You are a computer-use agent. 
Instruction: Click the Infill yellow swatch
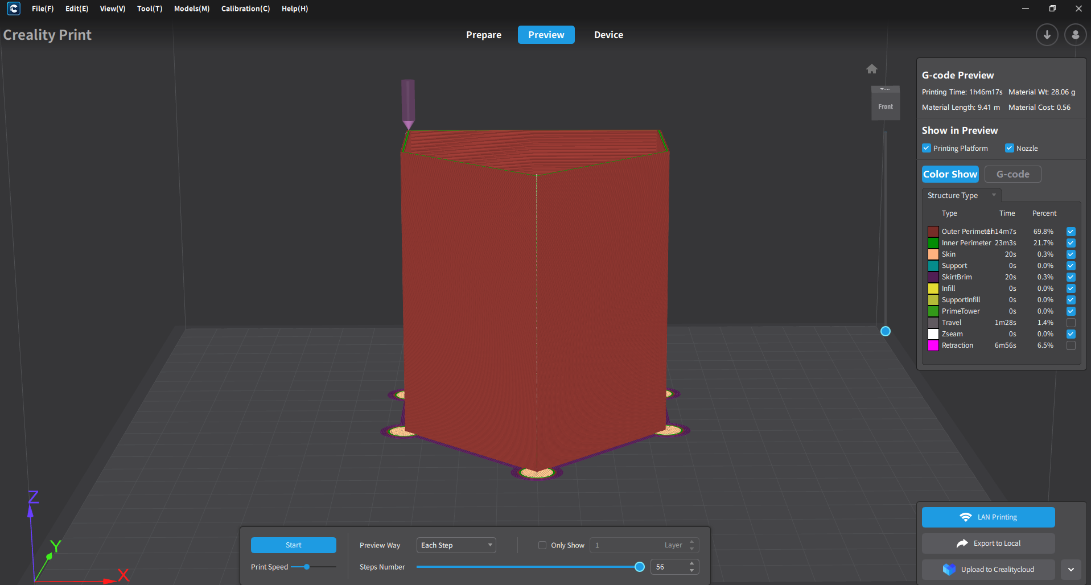[933, 289]
